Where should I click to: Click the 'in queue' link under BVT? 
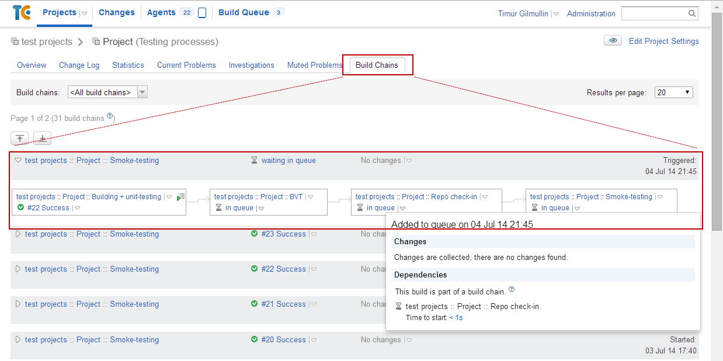point(239,207)
